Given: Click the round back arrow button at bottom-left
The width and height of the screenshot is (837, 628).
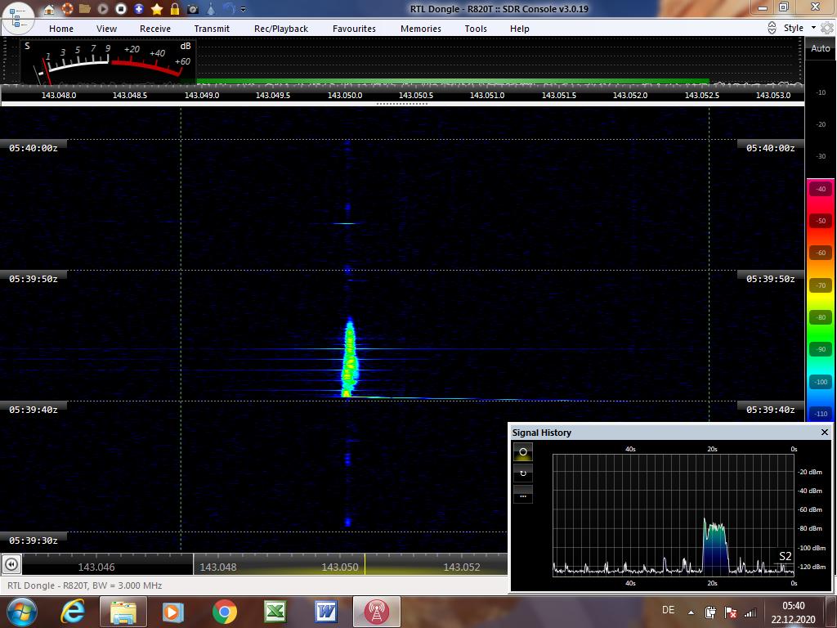Looking at the screenshot, I should [11, 564].
